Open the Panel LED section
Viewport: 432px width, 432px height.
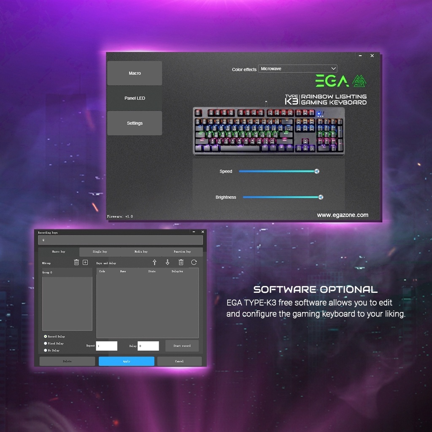[x=135, y=98]
